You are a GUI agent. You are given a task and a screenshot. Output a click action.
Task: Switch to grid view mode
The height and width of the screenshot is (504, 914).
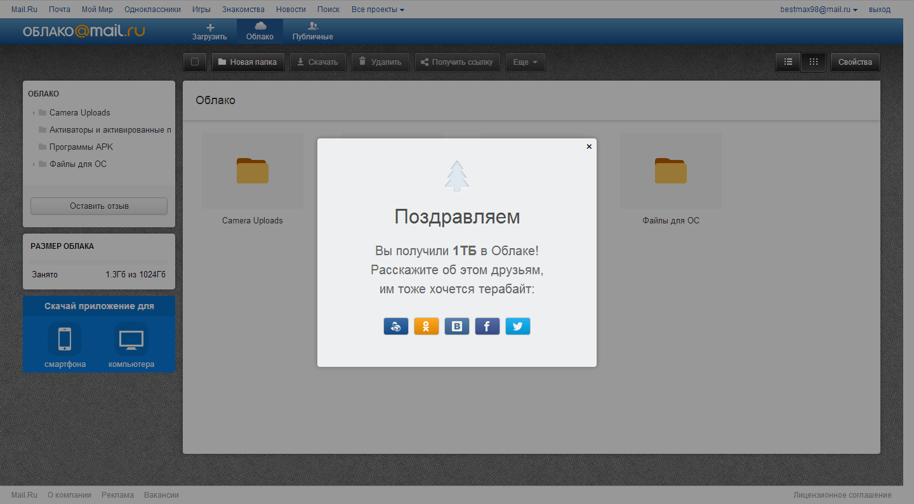point(813,62)
